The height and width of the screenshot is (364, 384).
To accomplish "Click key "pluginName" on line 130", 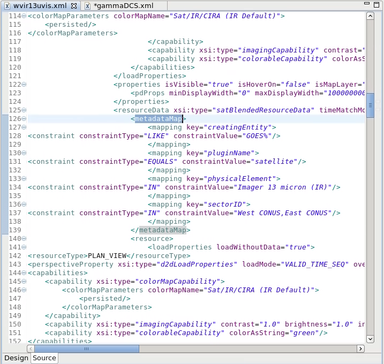I will coord(229,153).
